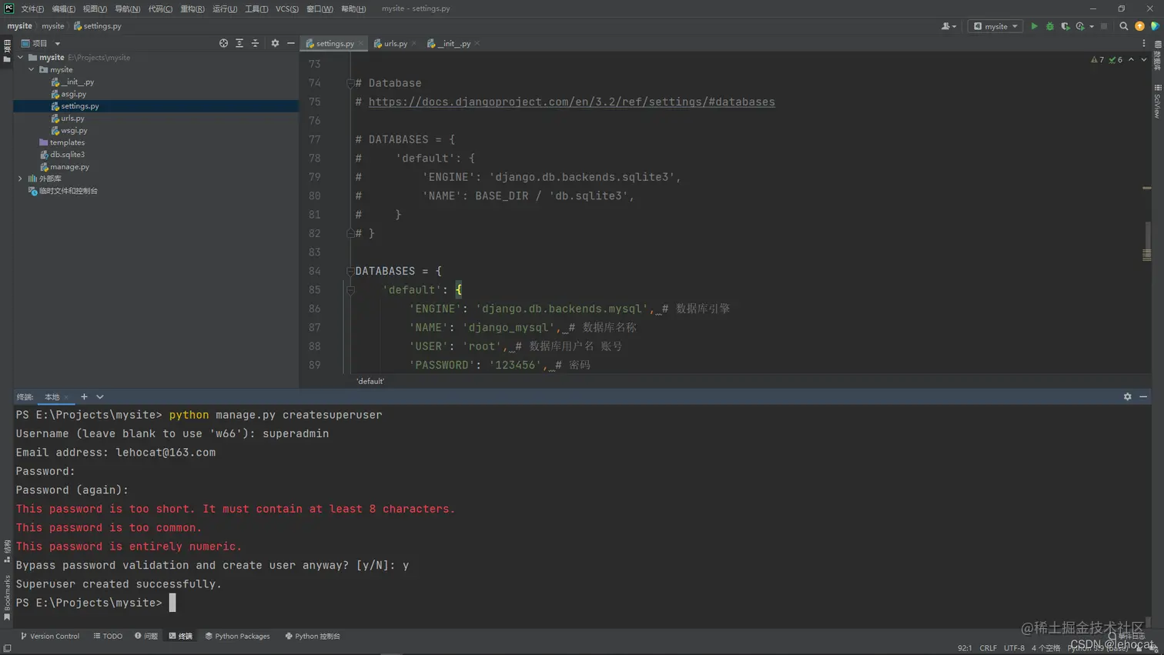The image size is (1164, 655).
Task: Add a new terminal session tab
Action: (84, 396)
